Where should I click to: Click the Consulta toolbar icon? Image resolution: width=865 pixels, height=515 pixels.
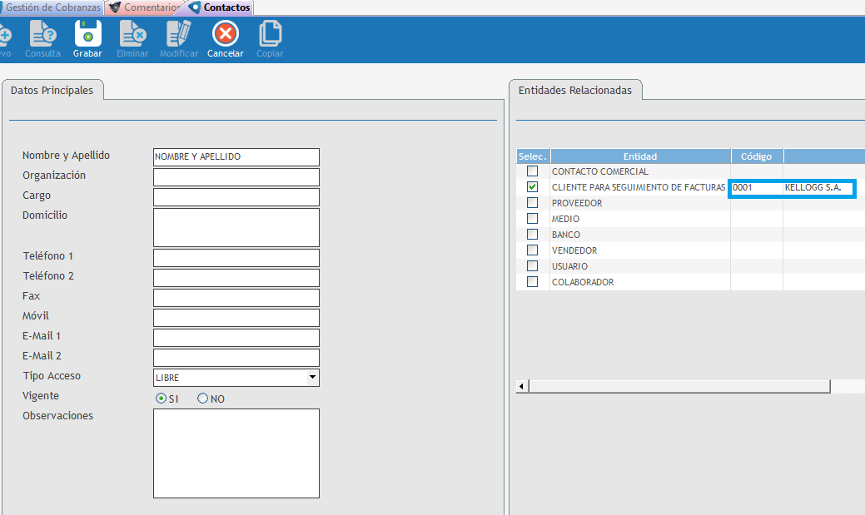(42, 35)
